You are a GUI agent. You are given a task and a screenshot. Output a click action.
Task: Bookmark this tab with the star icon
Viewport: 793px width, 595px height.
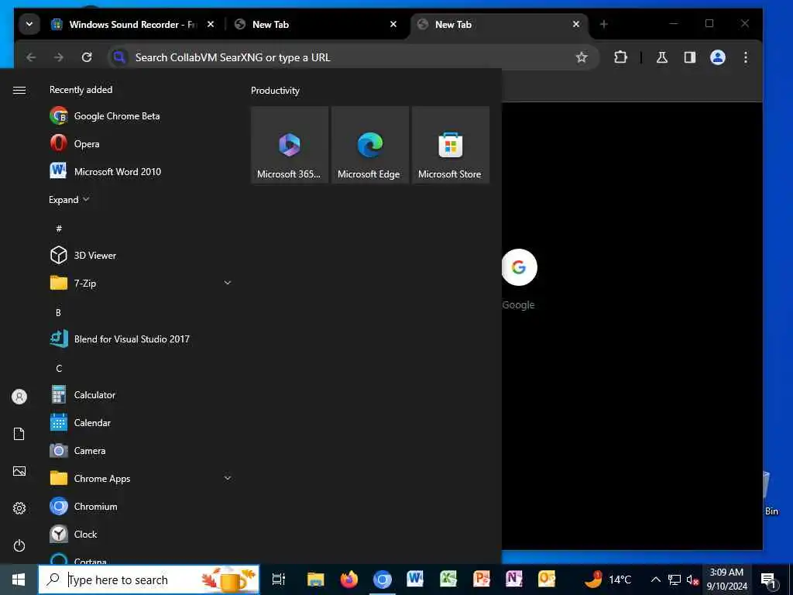(x=582, y=57)
